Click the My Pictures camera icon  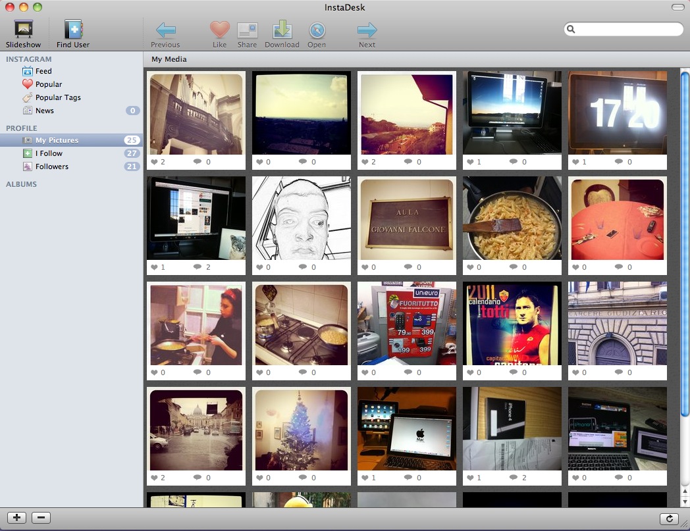tap(28, 140)
